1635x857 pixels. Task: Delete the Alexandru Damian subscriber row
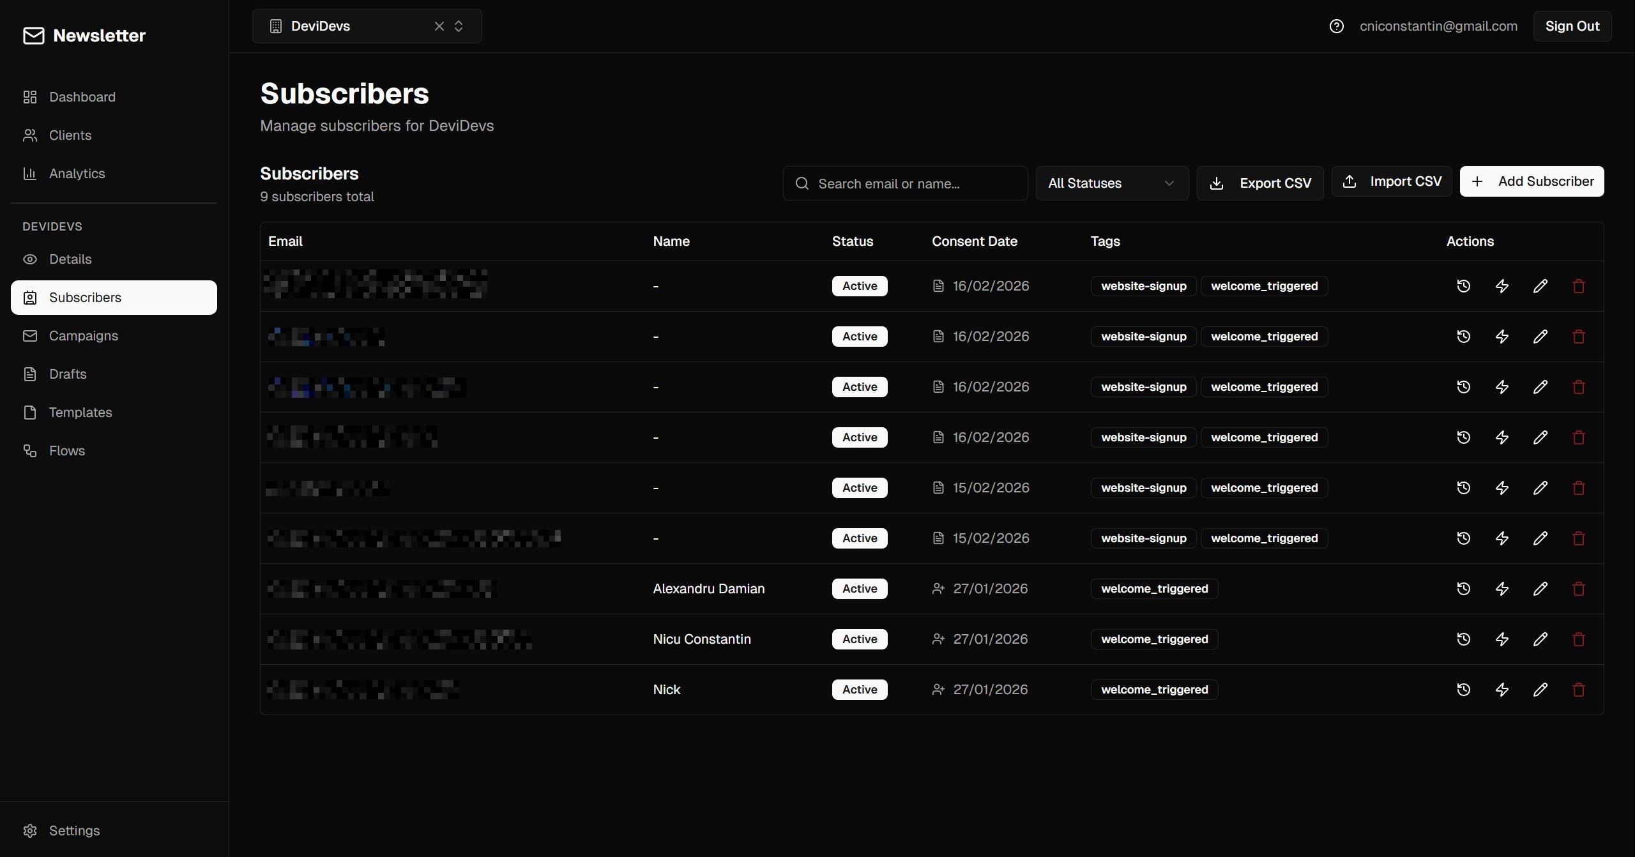(1578, 589)
